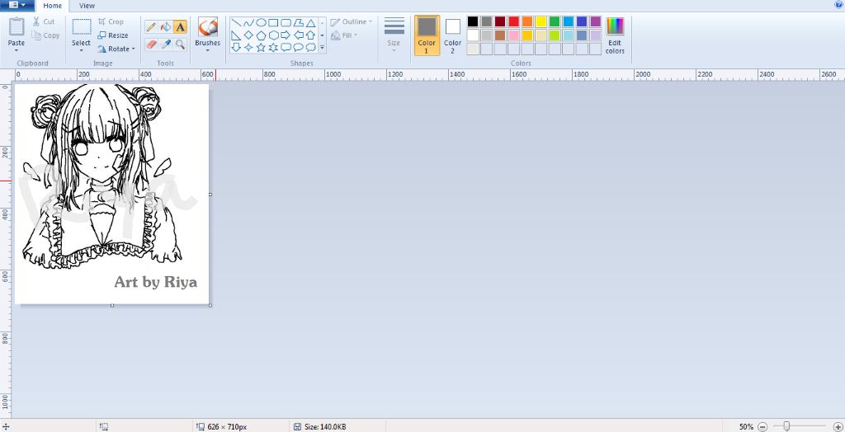The height and width of the screenshot is (432, 845).
Task: Choose the Diamond shape
Action: [248, 35]
